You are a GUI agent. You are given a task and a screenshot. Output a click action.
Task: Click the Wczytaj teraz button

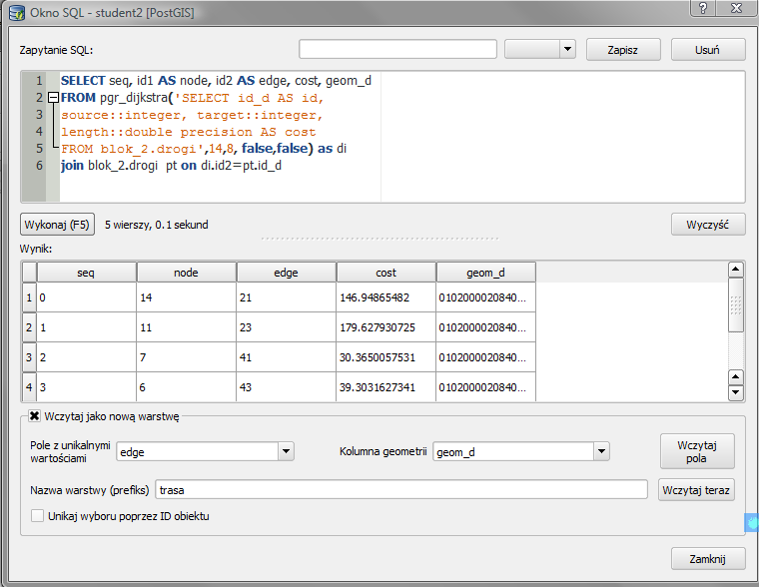pos(696,490)
